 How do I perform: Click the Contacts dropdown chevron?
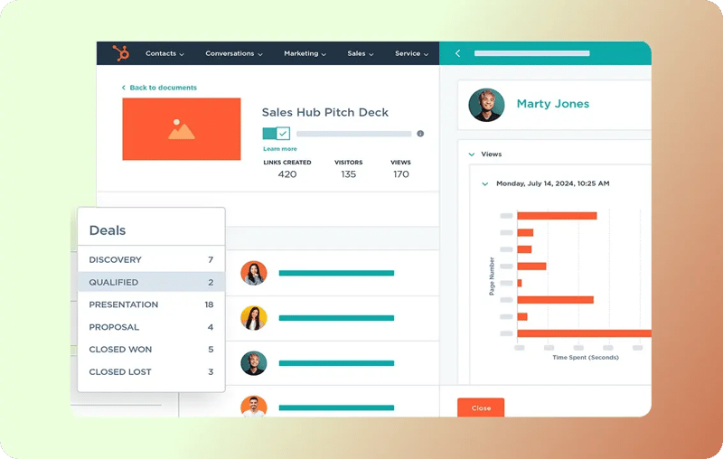(182, 54)
